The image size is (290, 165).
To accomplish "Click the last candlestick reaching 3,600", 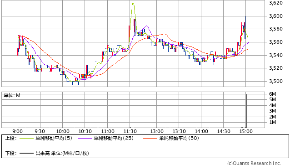I will tap(245, 28).
